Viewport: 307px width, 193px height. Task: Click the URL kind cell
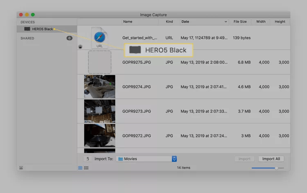[x=169, y=38]
